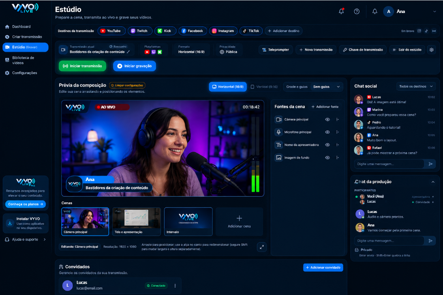This screenshot has width=443, height=295.
Task: Click the Imagem de fundo image icon
Action: [x=279, y=157]
